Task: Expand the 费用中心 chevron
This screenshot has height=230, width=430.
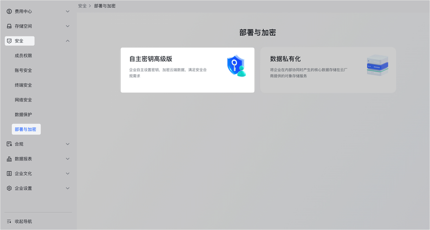Action: click(67, 11)
